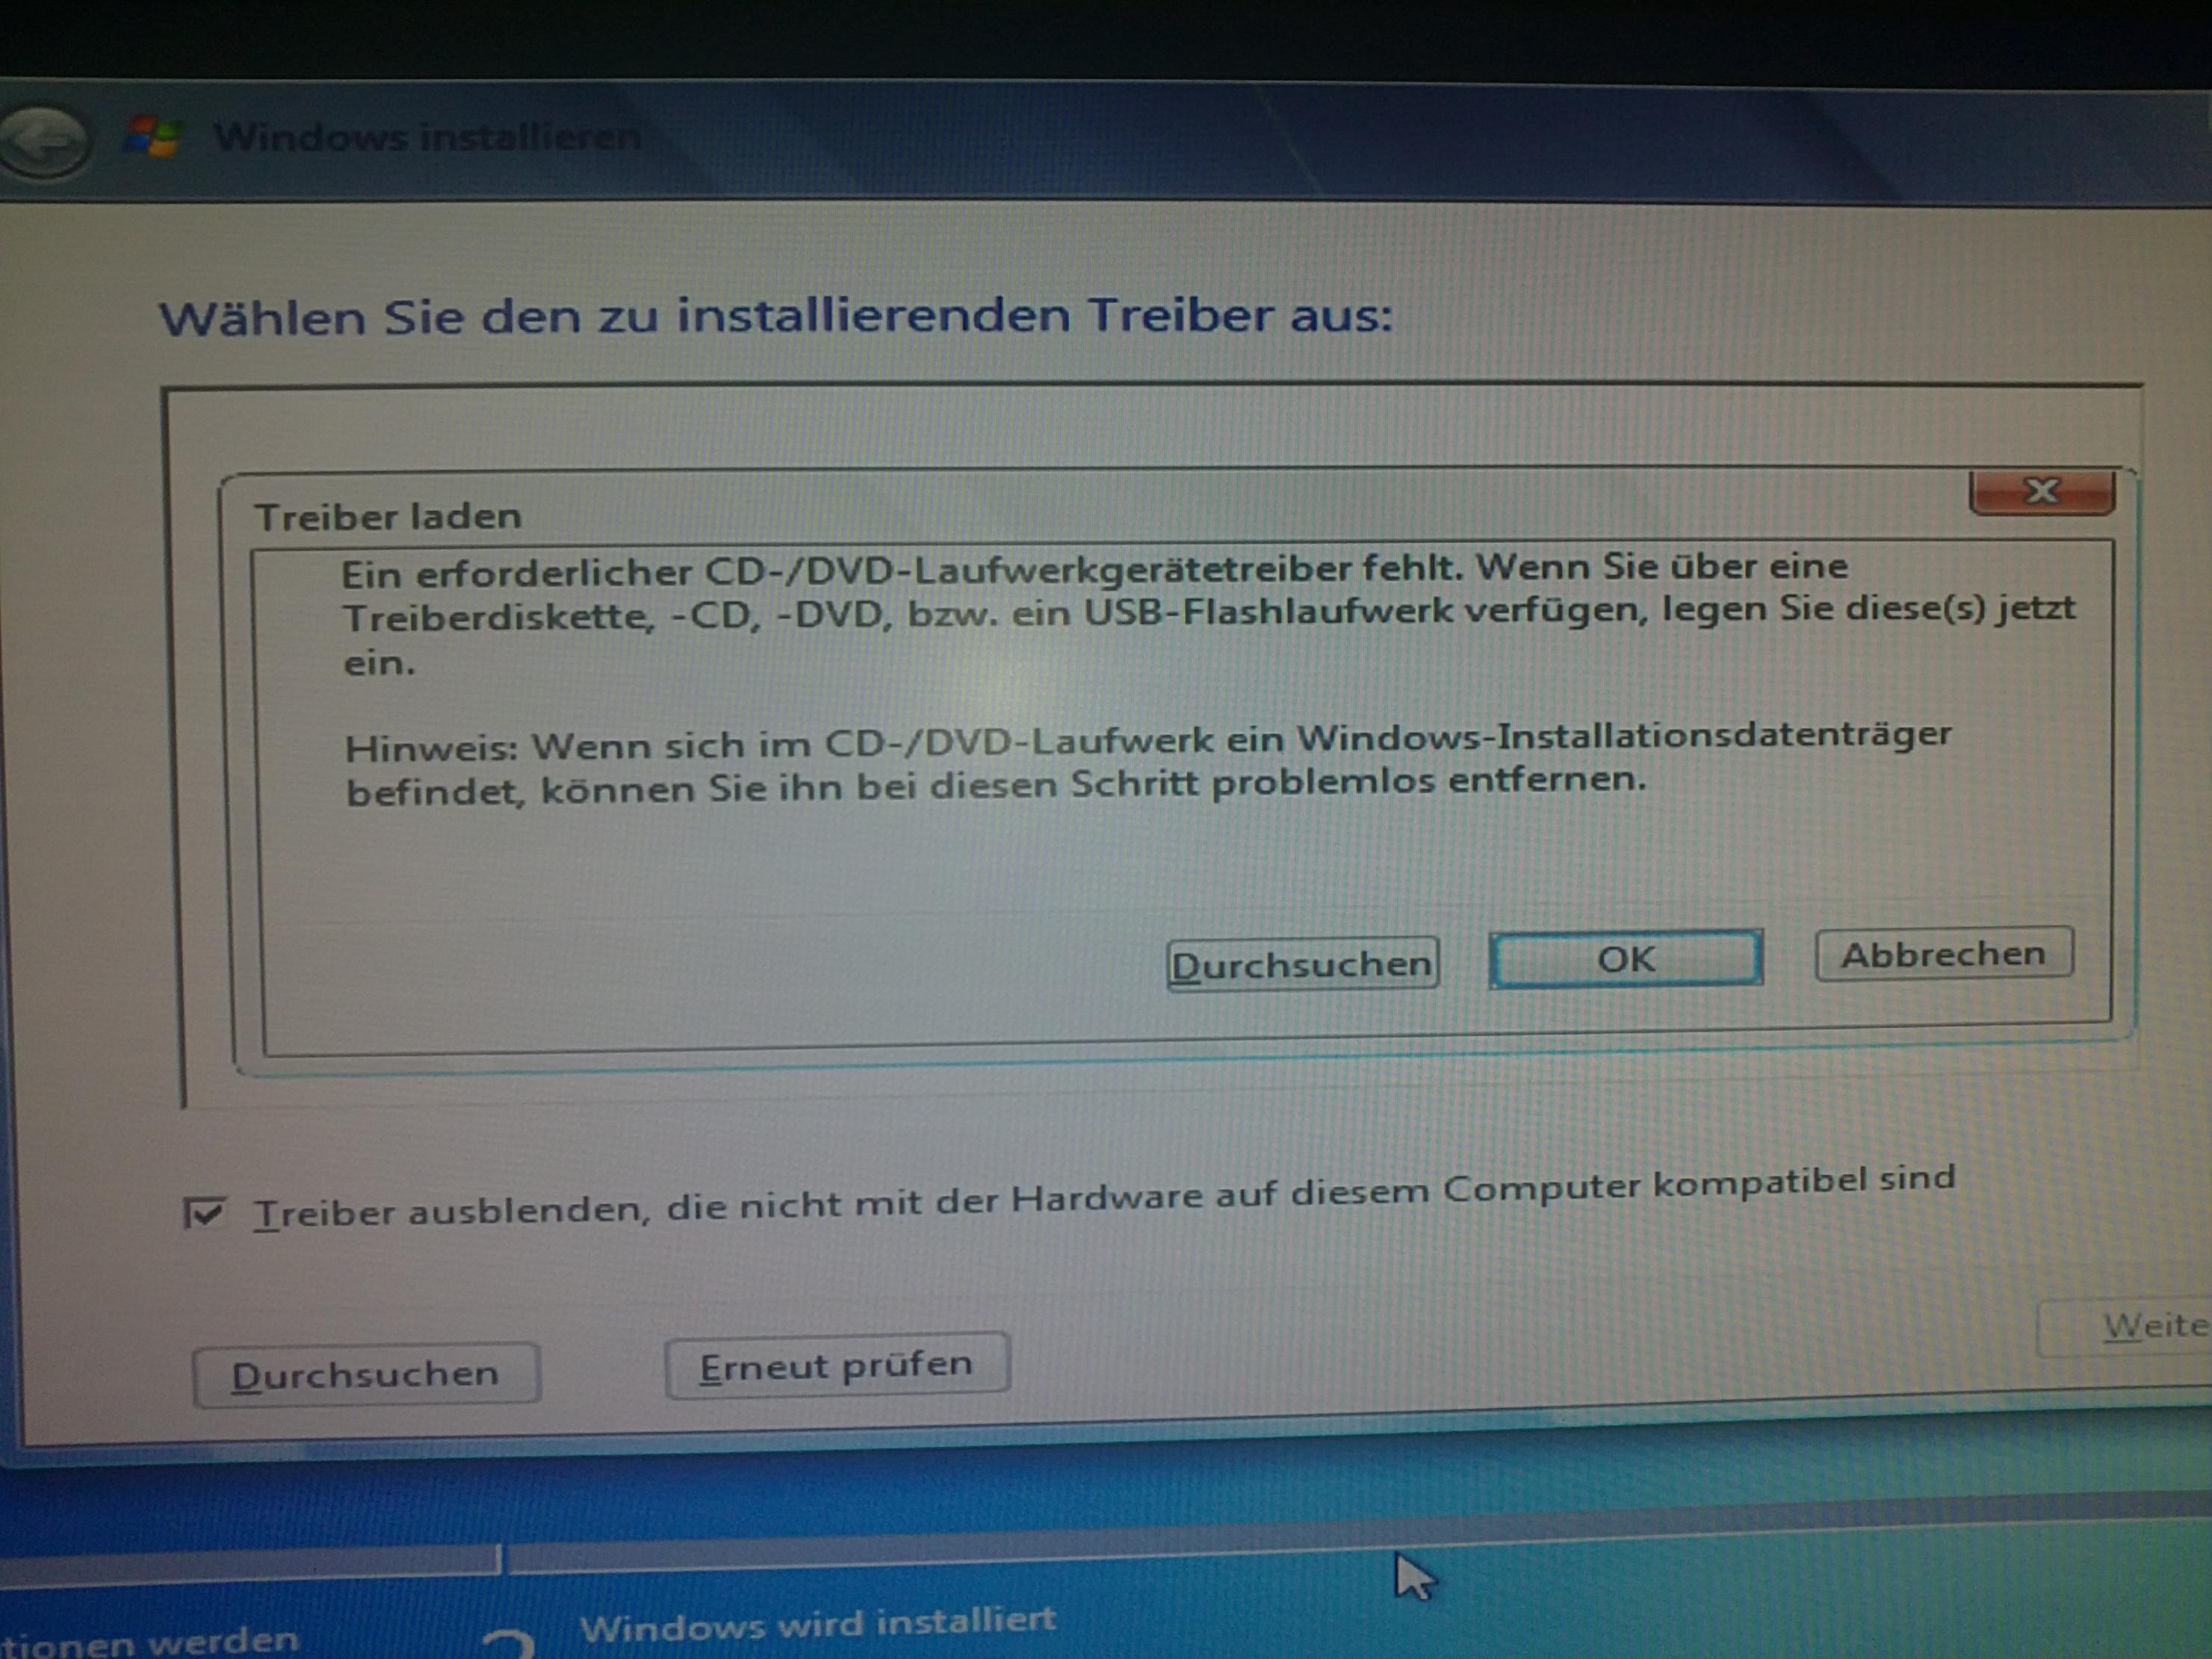The image size is (2212, 1659).
Task: Click bottom-left Durchsuchen button below checkbox
Action: (366, 1374)
